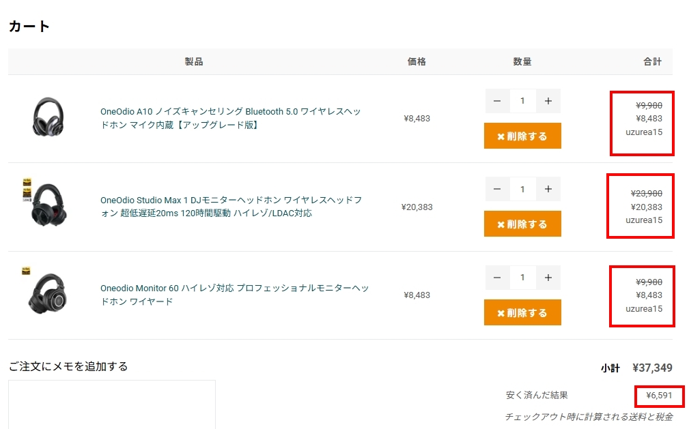This screenshot has width=689, height=429.
Task: Click the 製品 column header
Action: pos(194,61)
